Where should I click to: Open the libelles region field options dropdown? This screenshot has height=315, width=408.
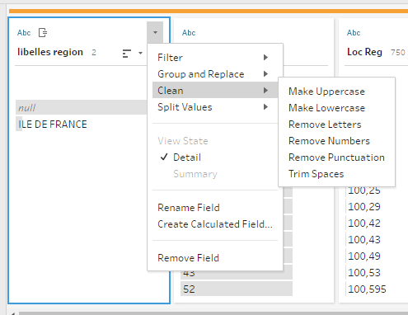click(155, 32)
